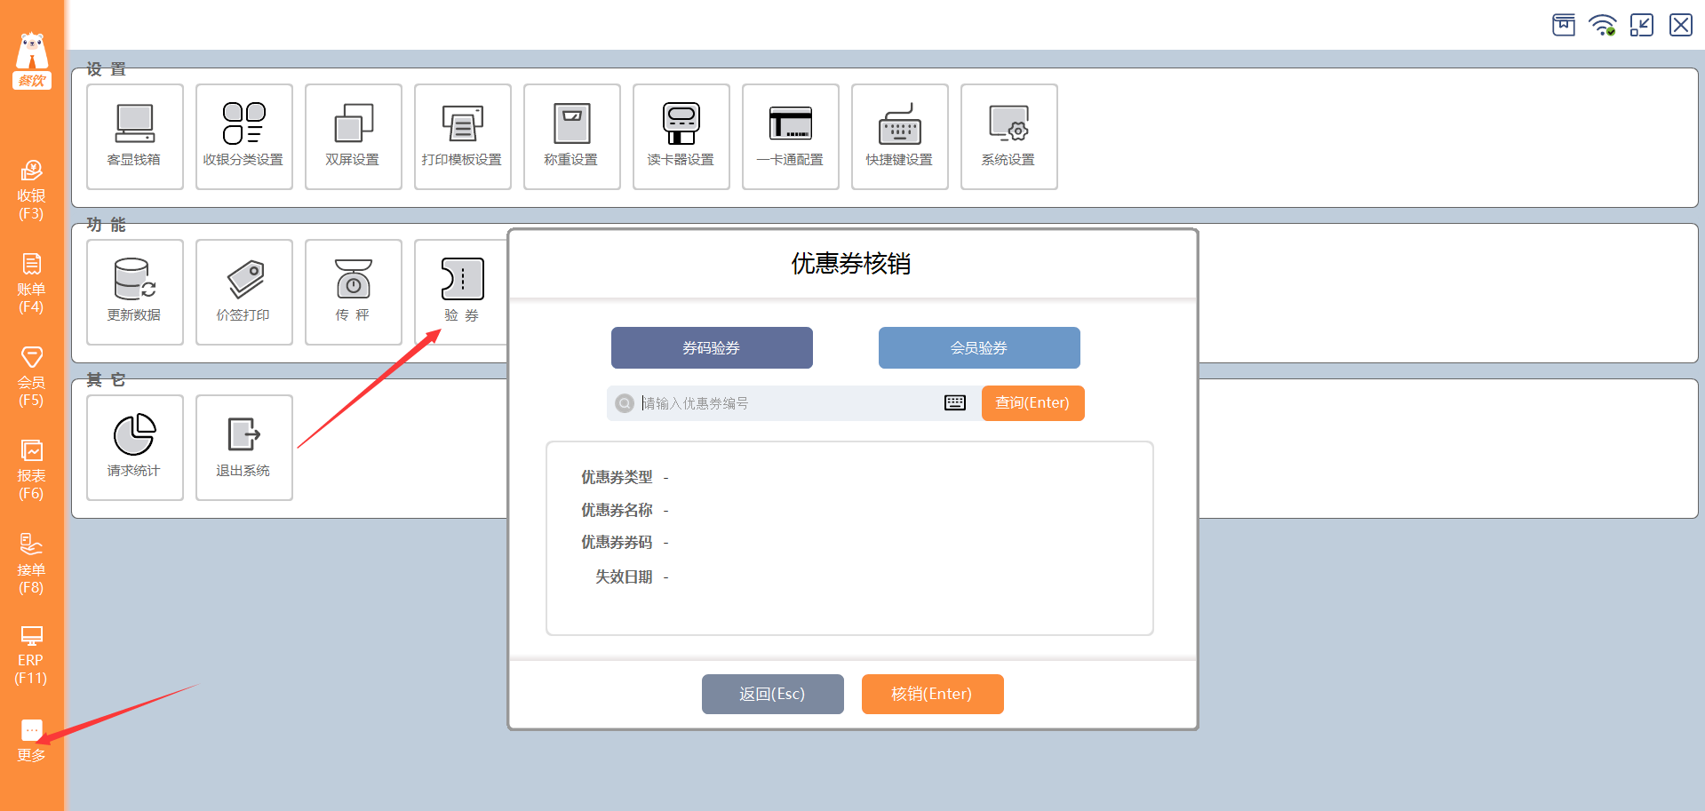Image resolution: width=1705 pixels, height=811 pixels.
Task: Open 客显钱箱 settings
Action: pos(135,137)
